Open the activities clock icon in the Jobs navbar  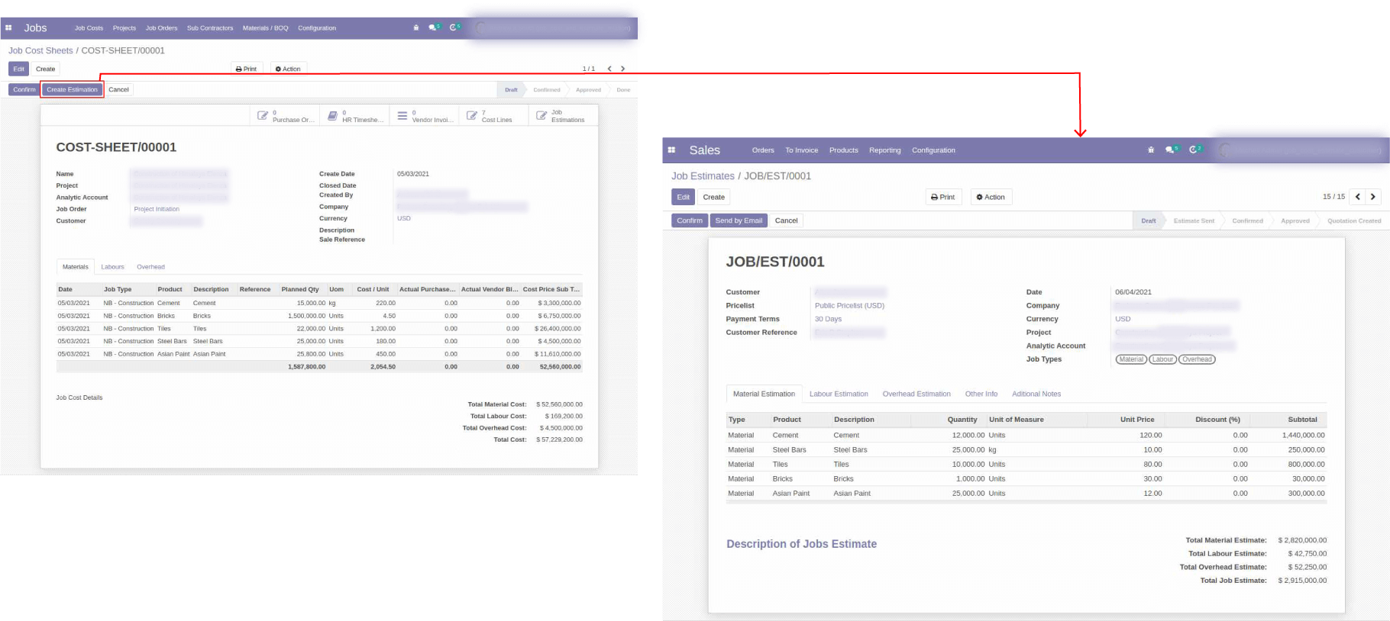454,27
